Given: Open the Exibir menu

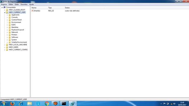Looking at the screenshot, I should pos(17,4).
